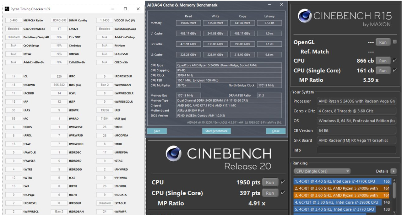Viewport: 402px width, 215px height.
Task: Close the AIDA64 window with the X icon
Action: point(281,5)
